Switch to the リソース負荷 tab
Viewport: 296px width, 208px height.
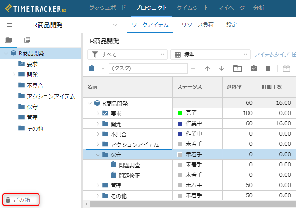coord(197,25)
